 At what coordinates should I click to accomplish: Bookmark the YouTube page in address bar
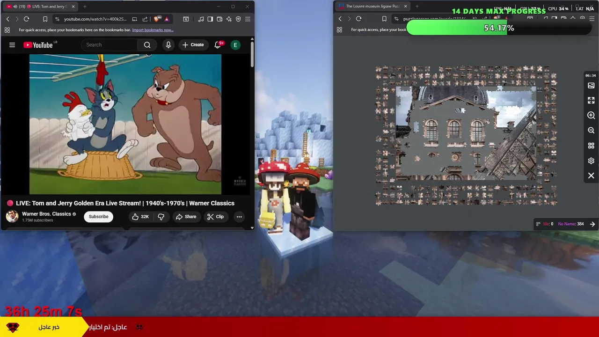(x=45, y=19)
